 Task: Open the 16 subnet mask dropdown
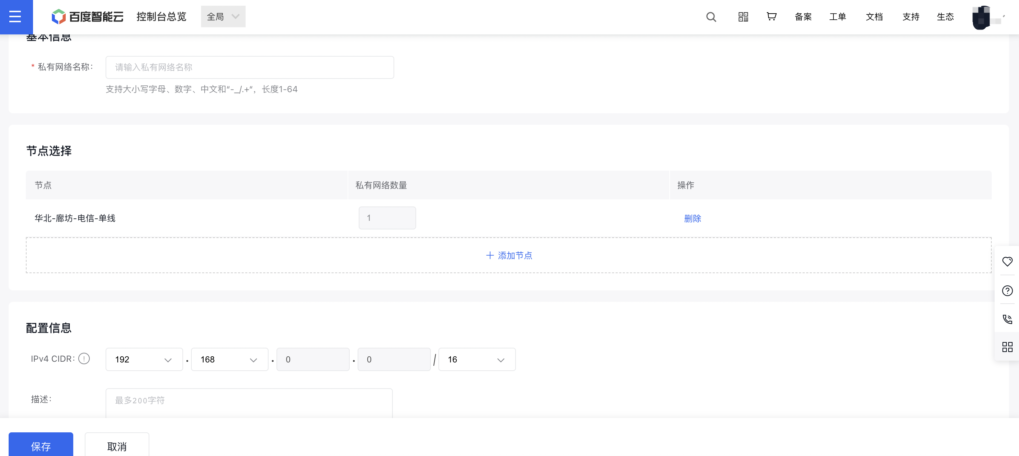pos(477,359)
